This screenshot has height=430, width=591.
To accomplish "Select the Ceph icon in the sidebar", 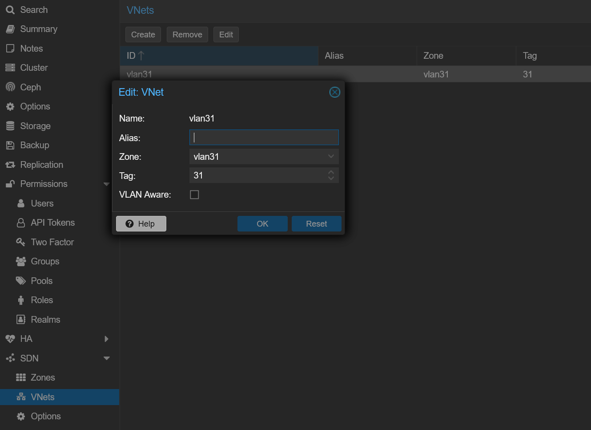I will (10, 87).
